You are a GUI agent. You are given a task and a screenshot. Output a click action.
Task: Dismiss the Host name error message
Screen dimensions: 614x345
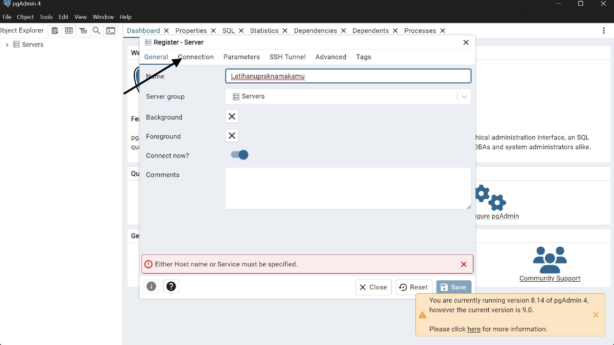click(463, 264)
